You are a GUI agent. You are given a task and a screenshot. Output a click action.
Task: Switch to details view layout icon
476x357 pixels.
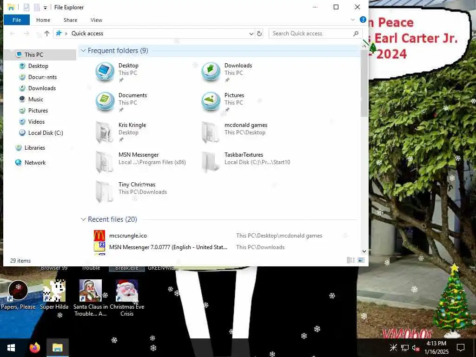coord(351,260)
